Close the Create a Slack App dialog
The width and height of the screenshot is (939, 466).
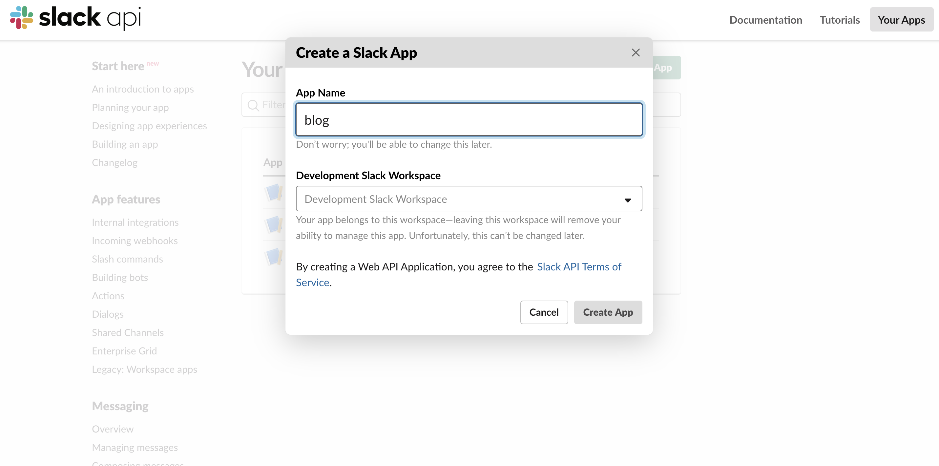coord(636,53)
